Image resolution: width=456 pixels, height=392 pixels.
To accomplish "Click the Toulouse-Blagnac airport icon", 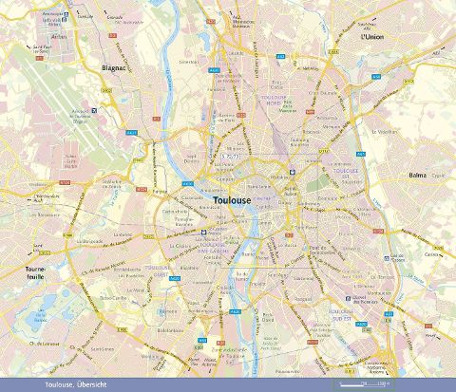I will pos(94,110).
